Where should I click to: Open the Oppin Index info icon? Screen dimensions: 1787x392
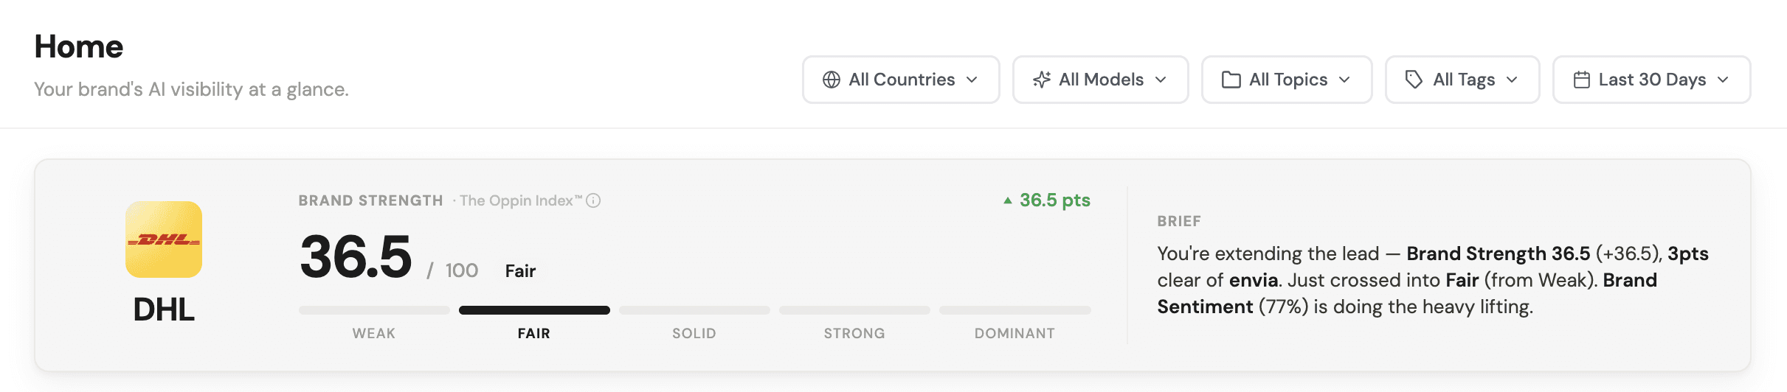pos(593,200)
